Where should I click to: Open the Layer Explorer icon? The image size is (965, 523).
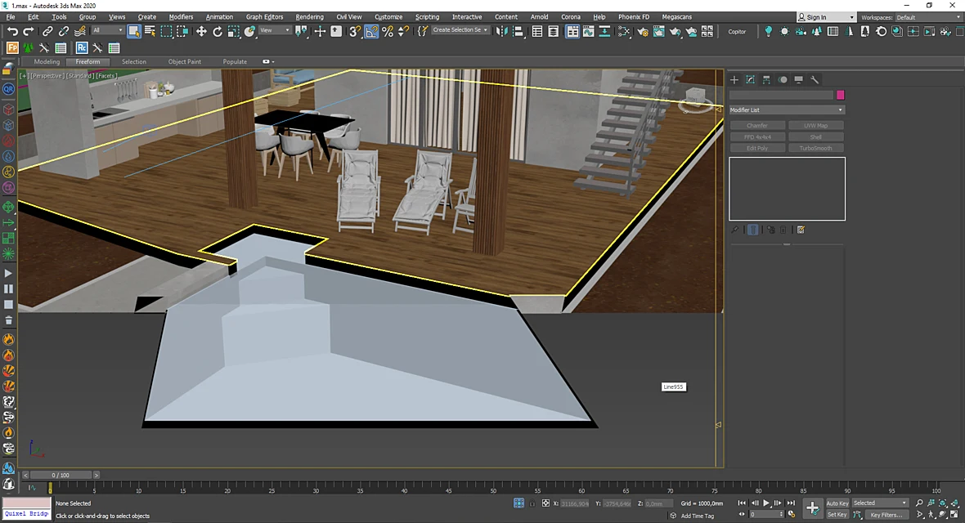[x=554, y=31]
